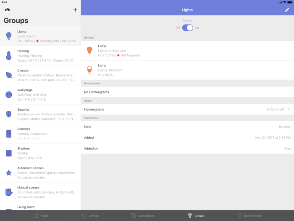Tap the homee World tab icon

pos(240,216)
